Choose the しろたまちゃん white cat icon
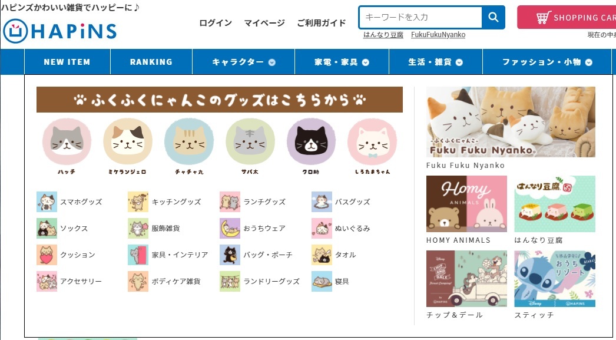Viewport: 616px width, 340px height. 372,141
